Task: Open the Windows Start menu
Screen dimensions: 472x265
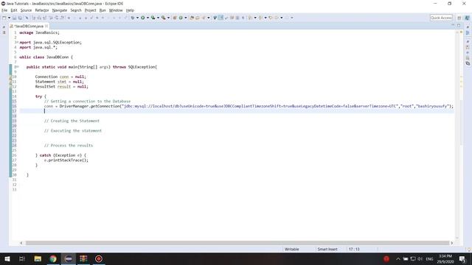Action: [x=7, y=258]
